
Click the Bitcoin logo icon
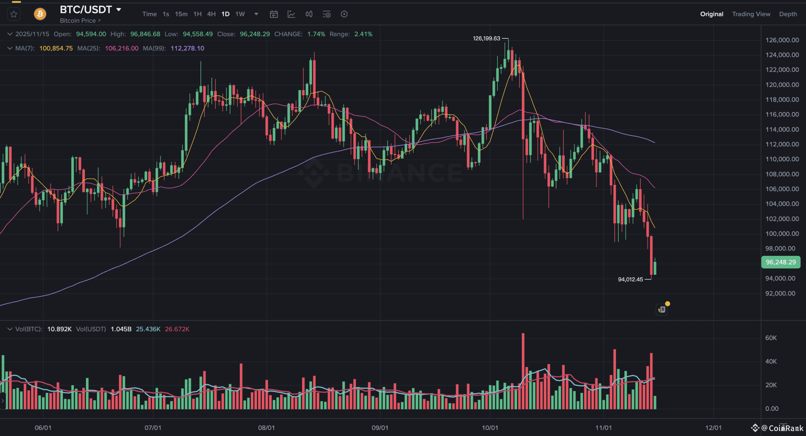40,14
